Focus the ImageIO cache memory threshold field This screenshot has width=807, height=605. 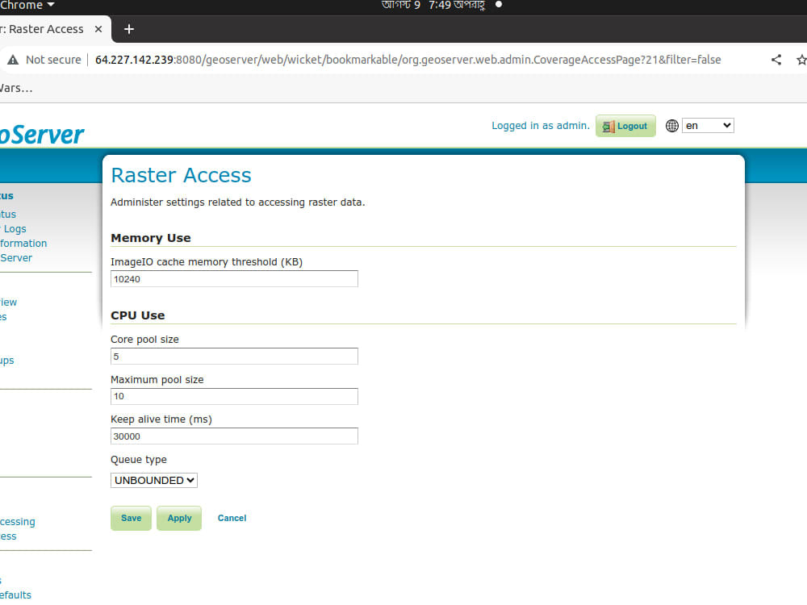[x=234, y=279]
